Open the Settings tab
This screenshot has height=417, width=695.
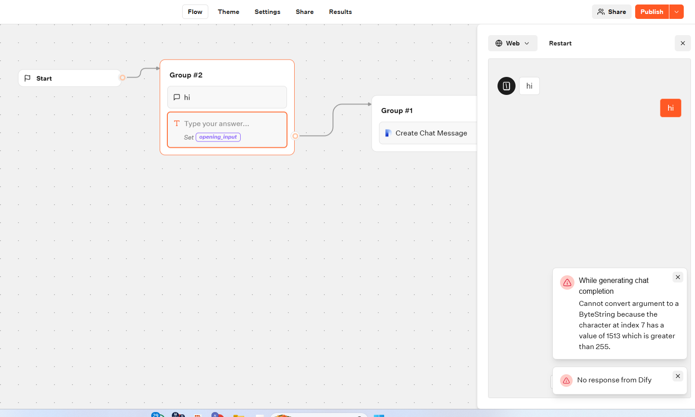(x=267, y=12)
